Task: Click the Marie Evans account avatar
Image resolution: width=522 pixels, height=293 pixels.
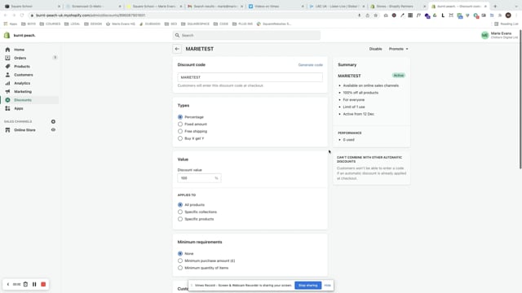Action: (484, 35)
